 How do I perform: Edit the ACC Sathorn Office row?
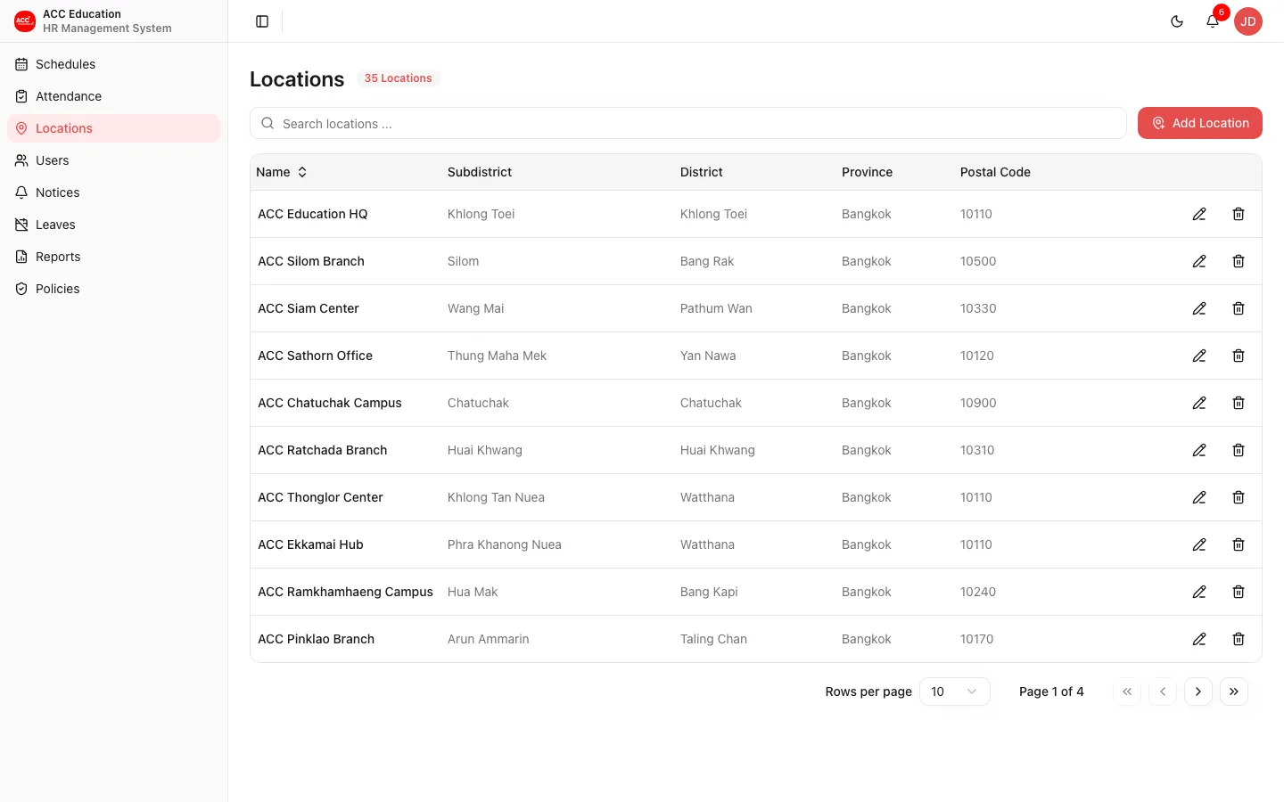(x=1199, y=356)
